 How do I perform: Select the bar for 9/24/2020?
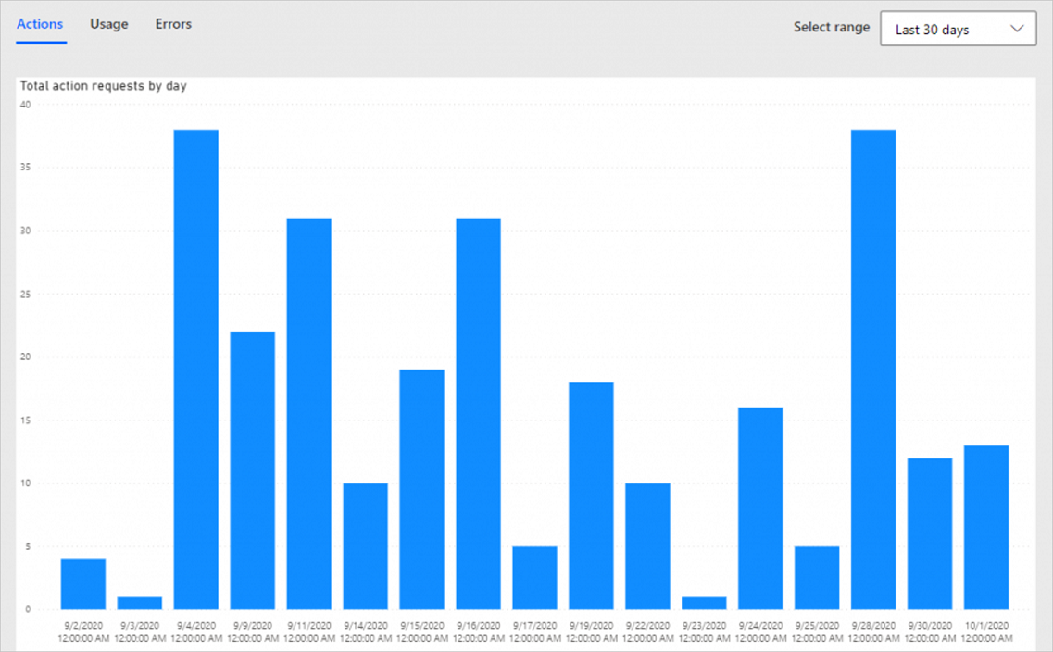click(760, 509)
